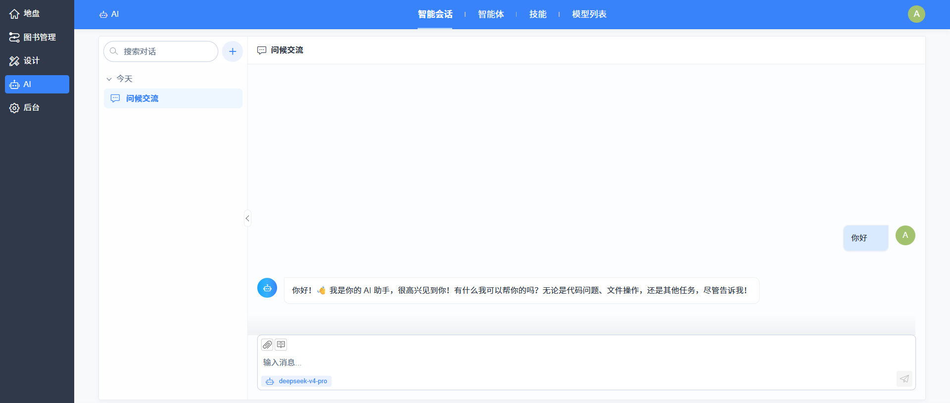Switch to the 智能体 tab
Viewport: 950px width, 403px height.
(491, 14)
